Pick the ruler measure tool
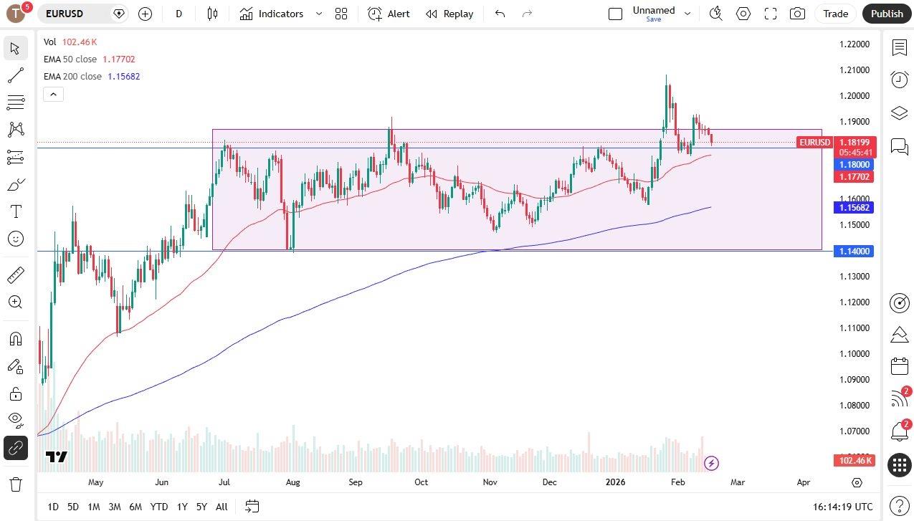The height and width of the screenshot is (521, 914). [x=16, y=275]
